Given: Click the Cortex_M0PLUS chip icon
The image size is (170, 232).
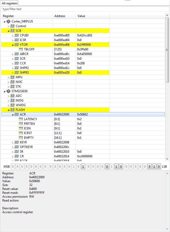Looking at the screenshot, I should 8,21.
